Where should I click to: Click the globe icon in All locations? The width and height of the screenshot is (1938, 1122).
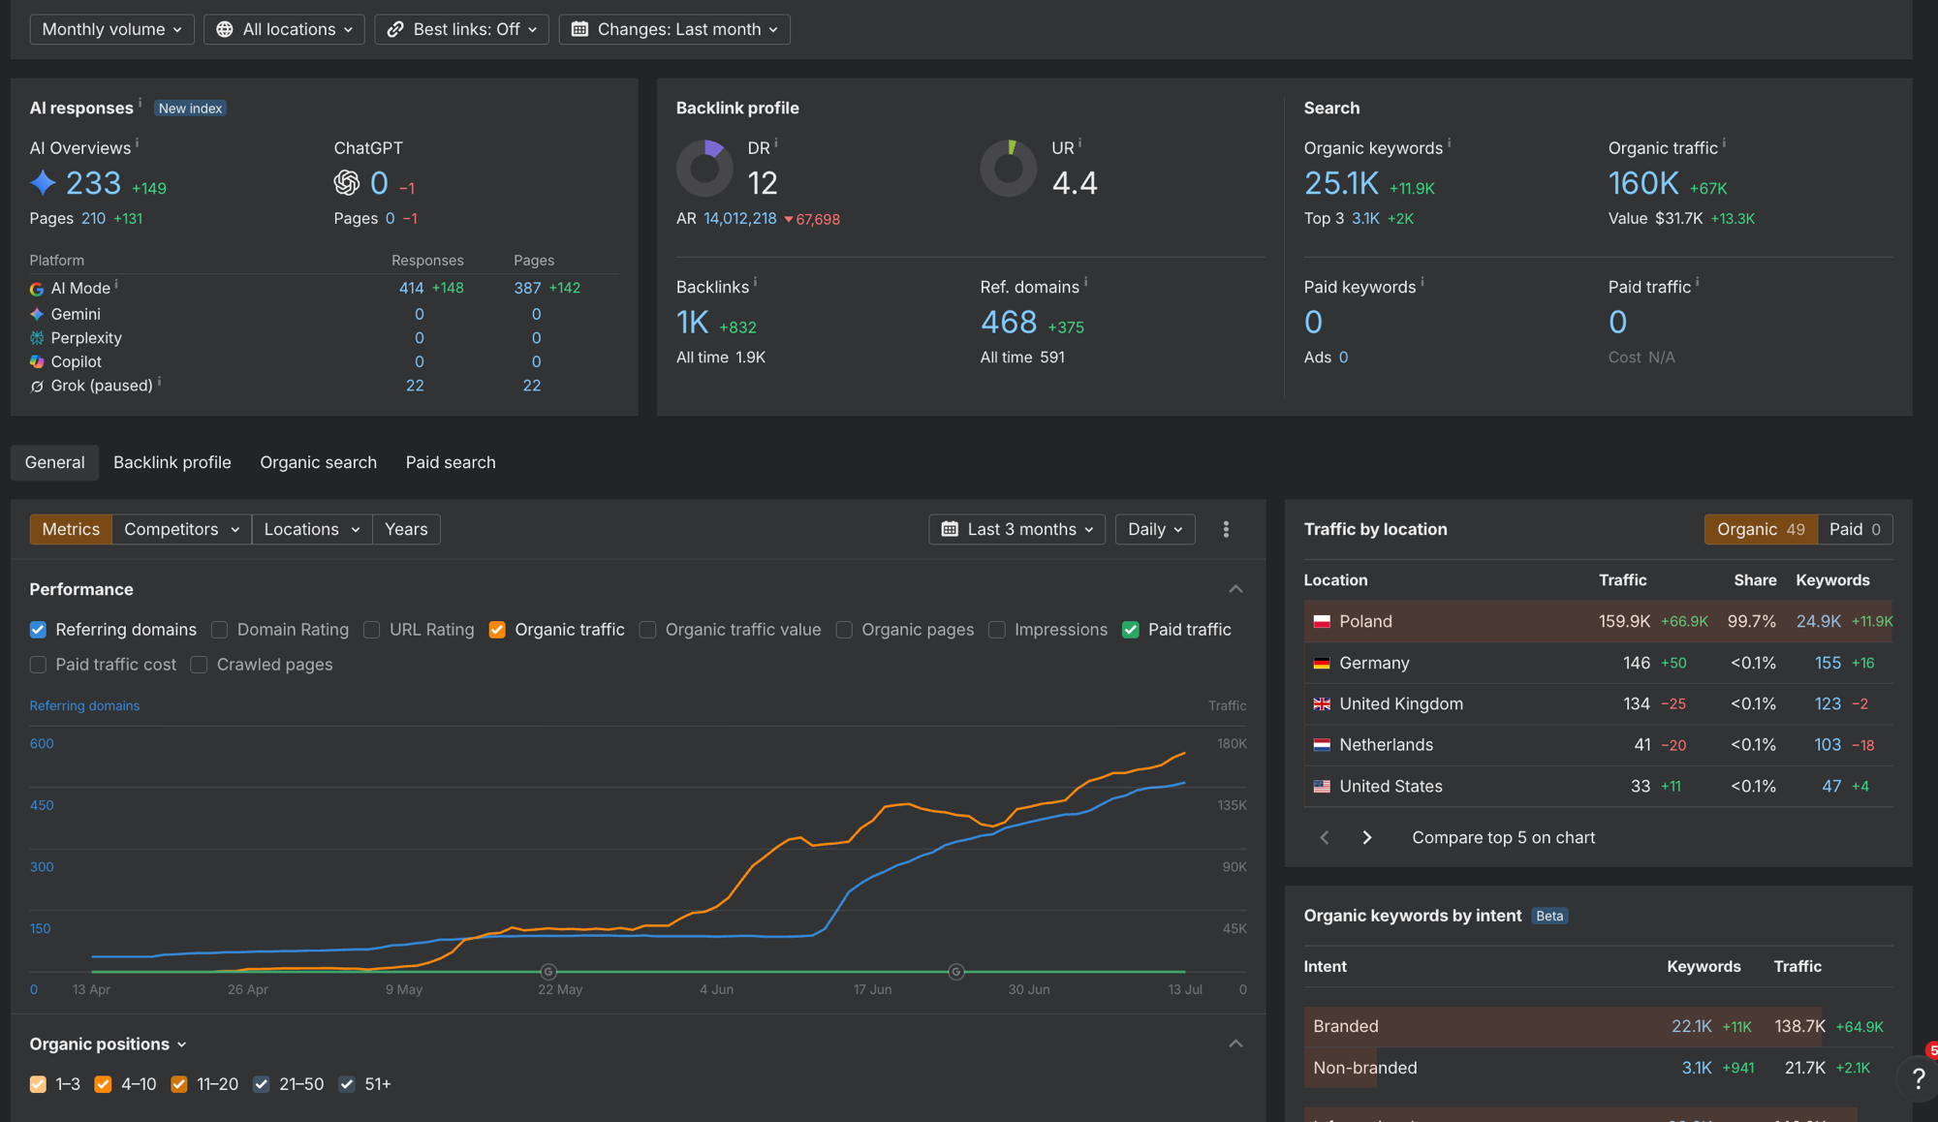click(x=225, y=29)
